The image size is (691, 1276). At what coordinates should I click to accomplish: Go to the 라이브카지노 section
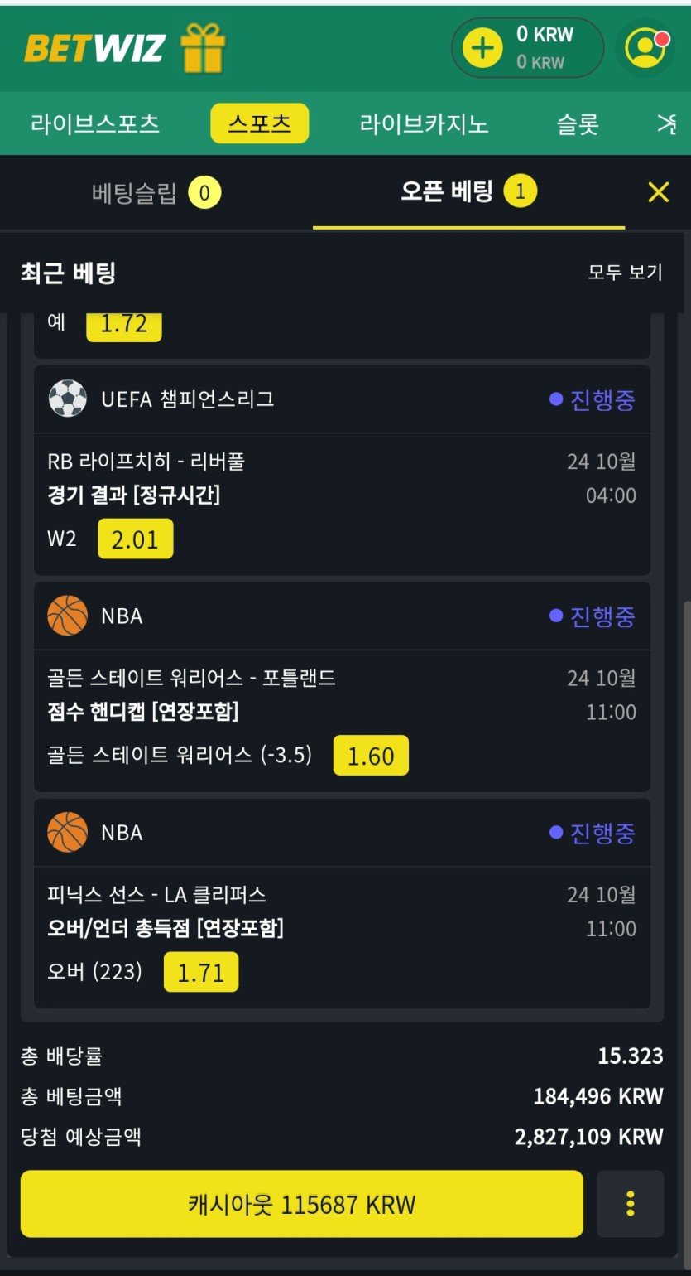pos(424,124)
